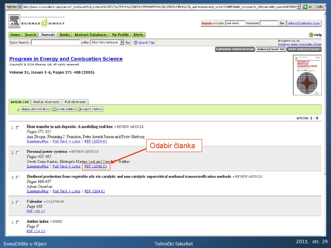Click the e-mail articles envelope button

coord(63,109)
